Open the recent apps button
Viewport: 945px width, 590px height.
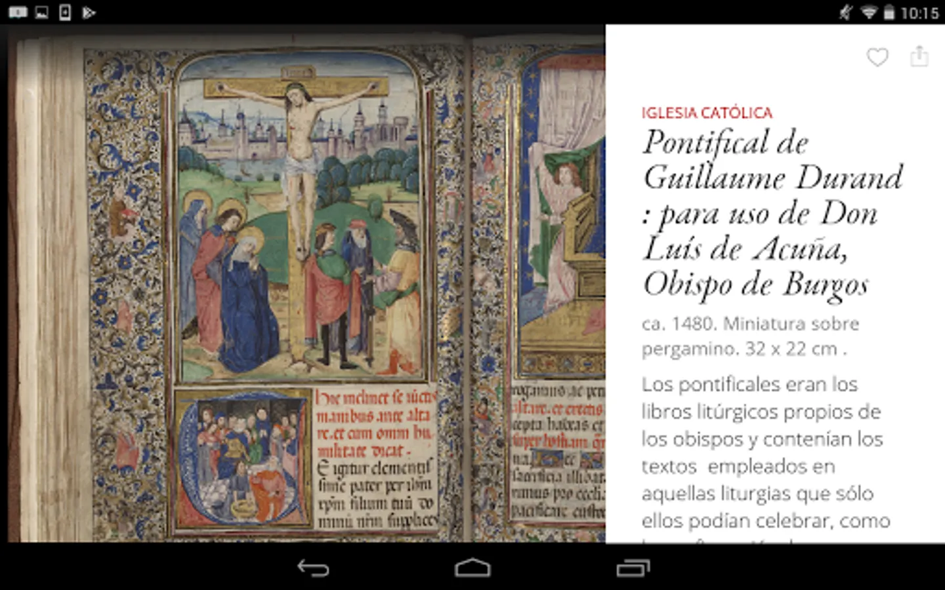click(633, 568)
